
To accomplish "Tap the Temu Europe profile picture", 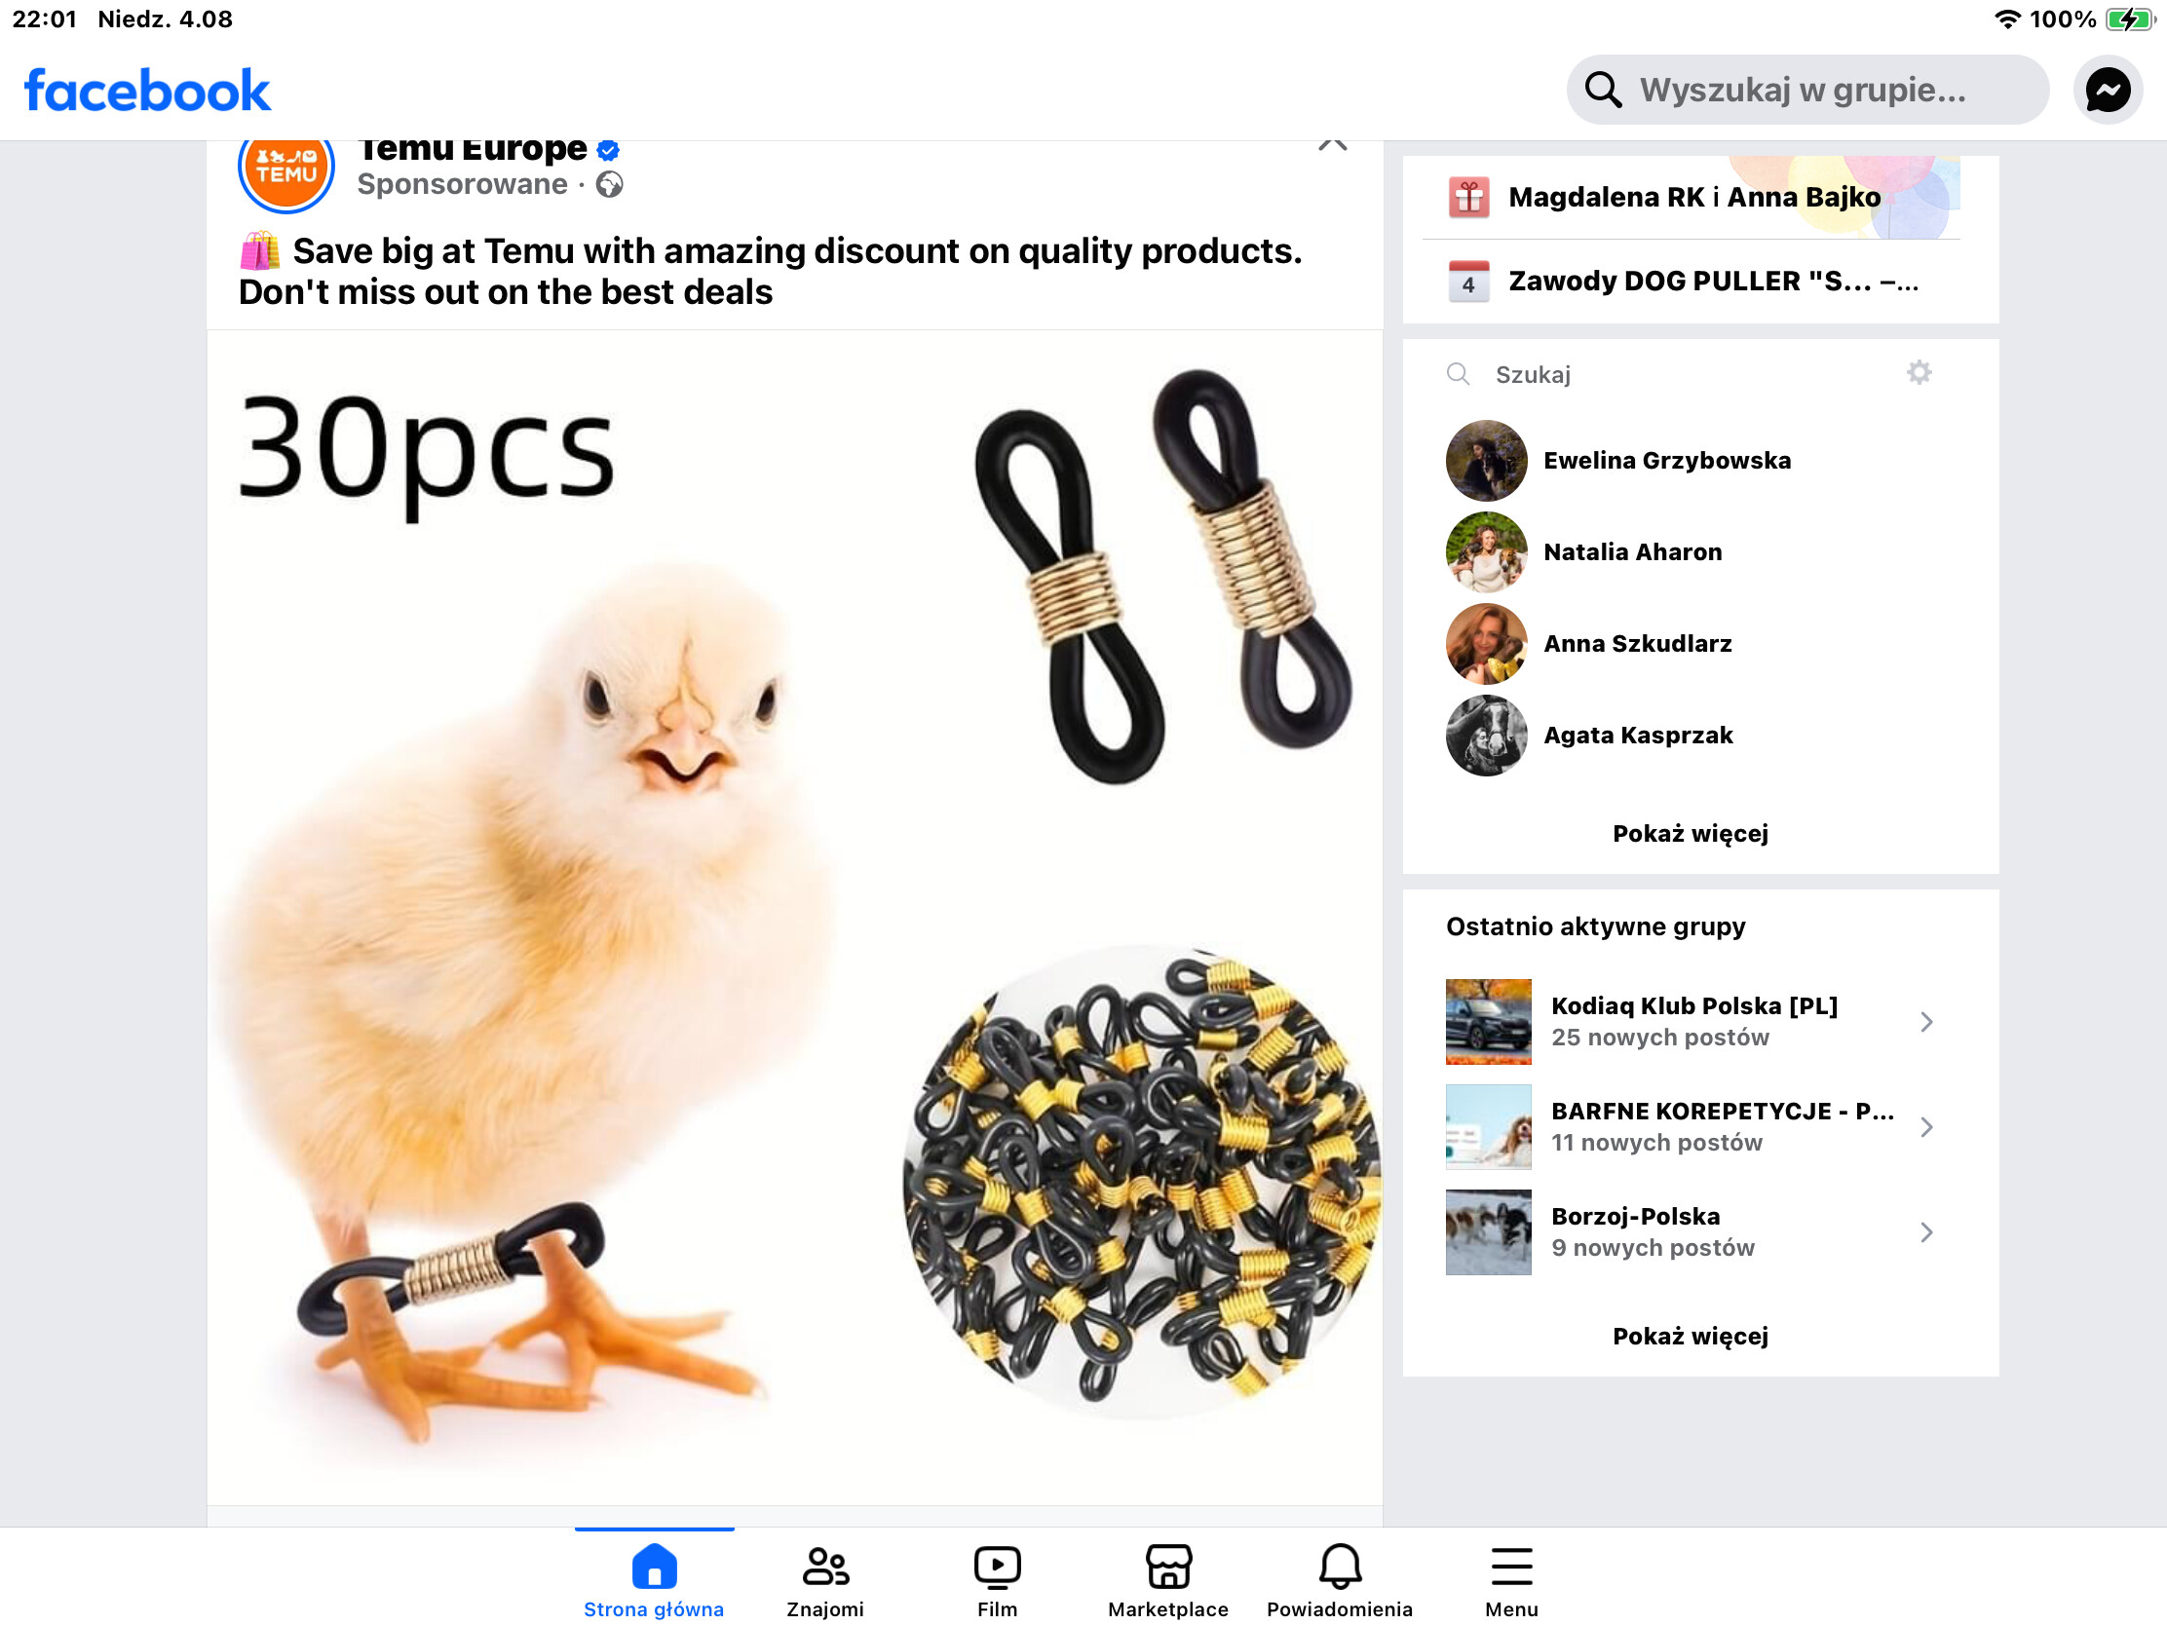I will [286, 169].
